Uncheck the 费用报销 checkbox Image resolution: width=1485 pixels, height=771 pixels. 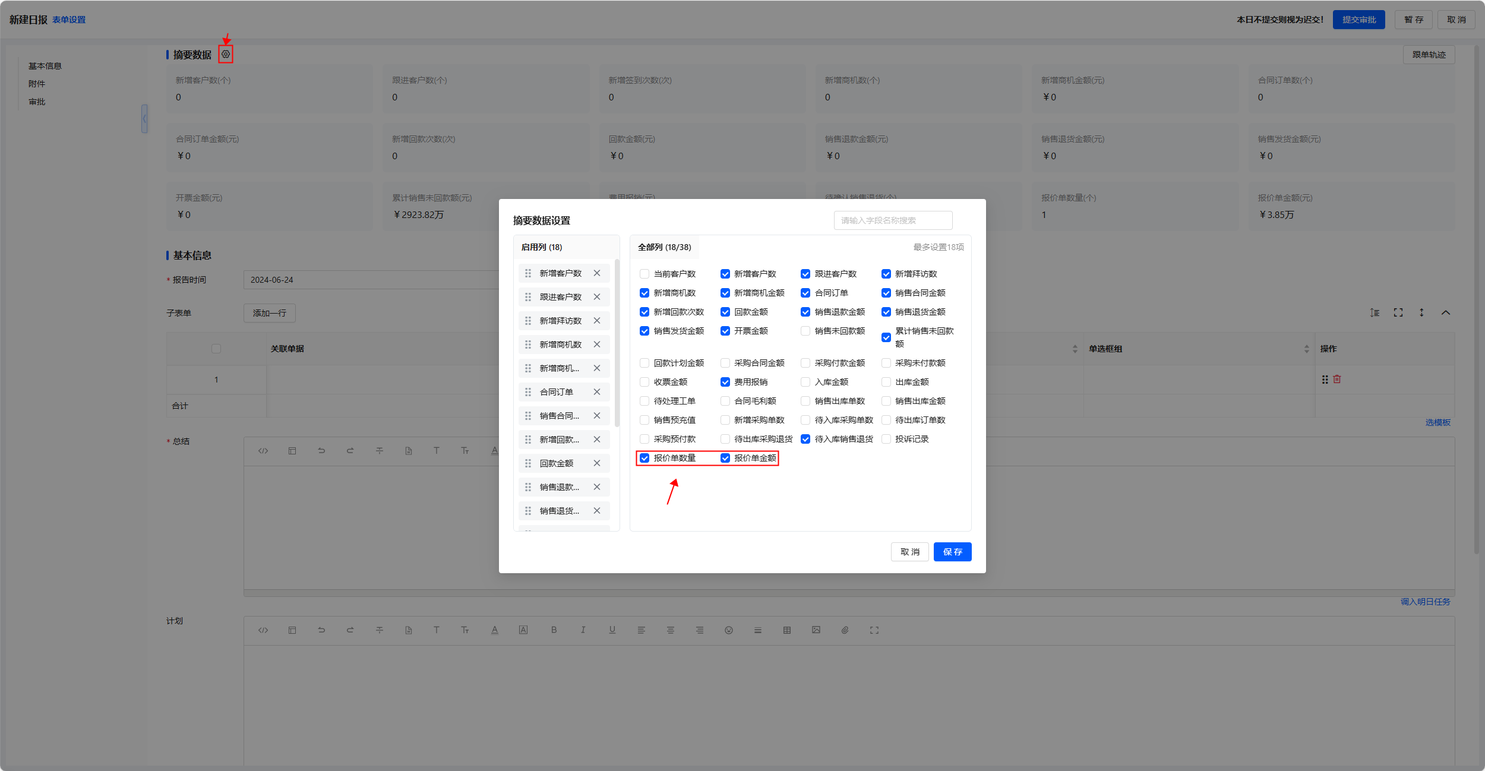[725, 382]
